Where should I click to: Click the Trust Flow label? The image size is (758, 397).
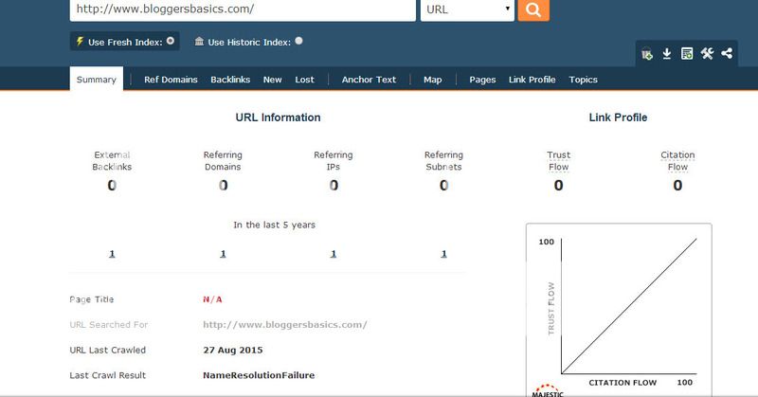[558, 160]
